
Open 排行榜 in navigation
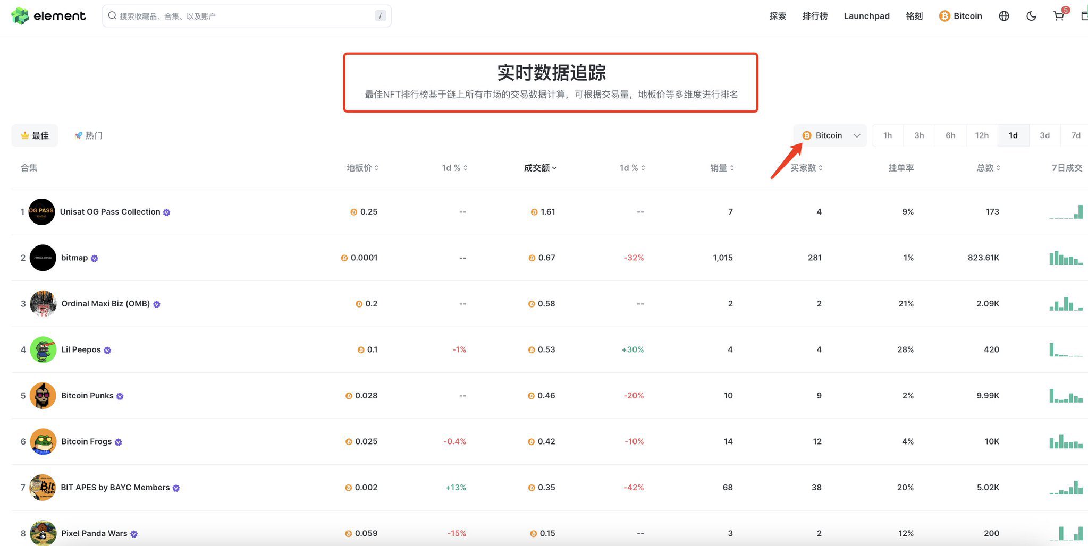click(x=815, y=16)
